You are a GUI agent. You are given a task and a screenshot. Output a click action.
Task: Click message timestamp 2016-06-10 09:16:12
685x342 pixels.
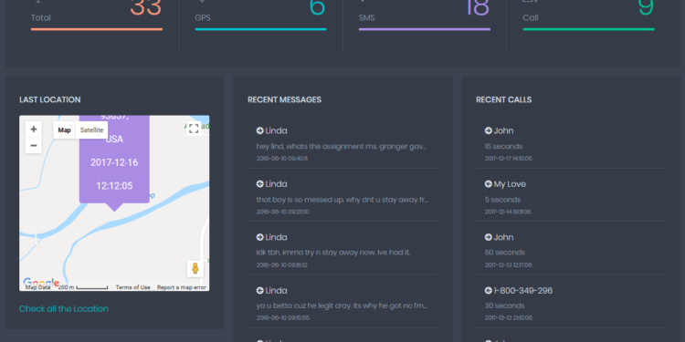(x=282, y=265)
